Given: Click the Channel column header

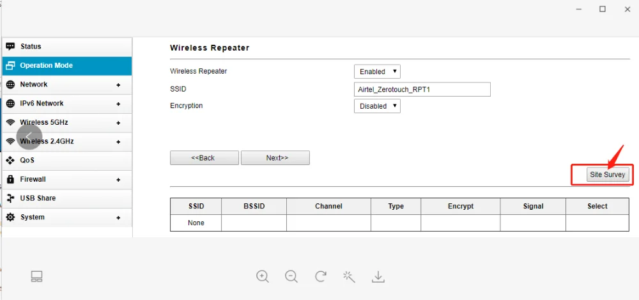Looking at the screenshot, I should [x=328, y=206].
